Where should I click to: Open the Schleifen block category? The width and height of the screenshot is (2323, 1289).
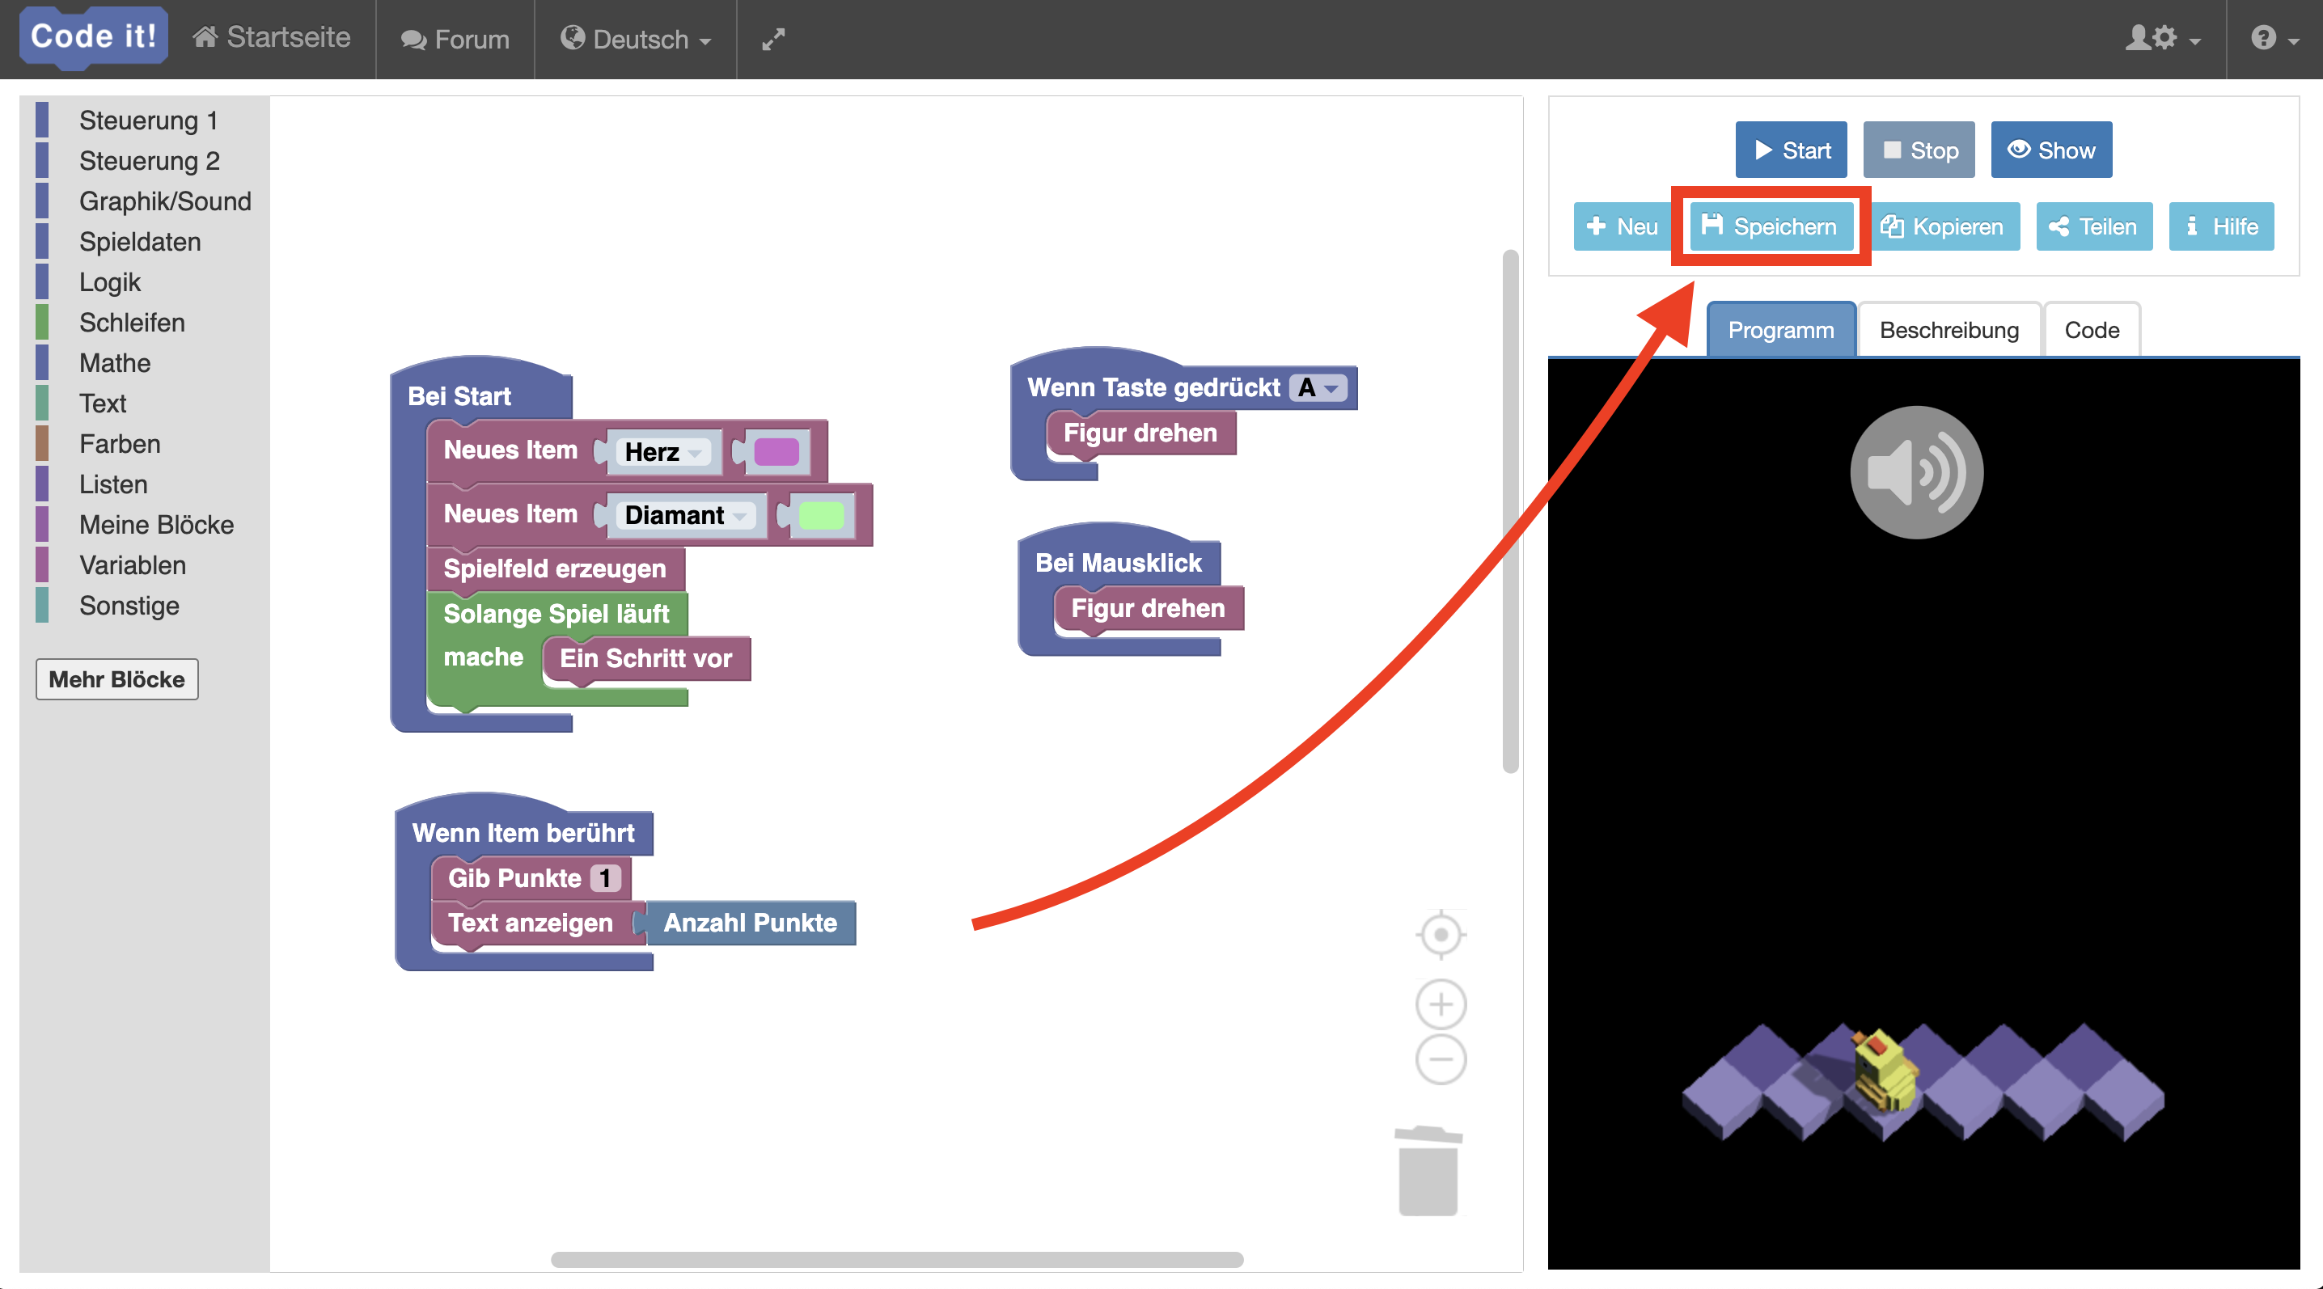click(132, 323)
